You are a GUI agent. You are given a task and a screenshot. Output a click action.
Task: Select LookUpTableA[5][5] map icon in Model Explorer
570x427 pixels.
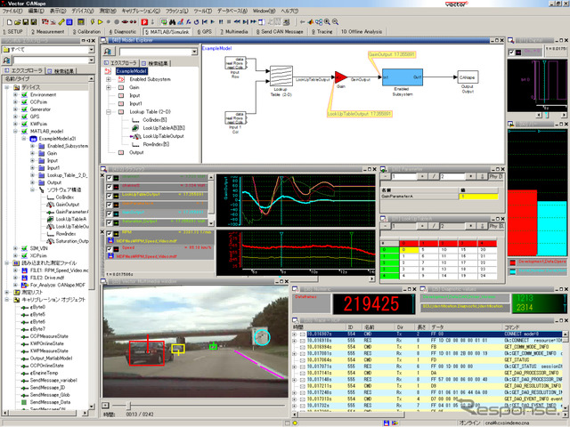pos(135,128)
